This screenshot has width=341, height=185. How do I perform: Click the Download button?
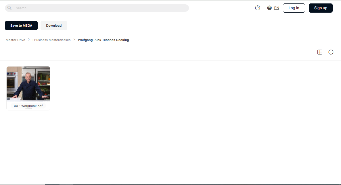point(54,26)
